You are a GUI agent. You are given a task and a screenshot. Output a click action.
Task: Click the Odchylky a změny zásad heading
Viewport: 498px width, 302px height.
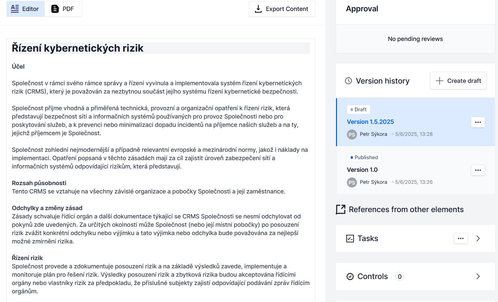(x=47, y=208)
